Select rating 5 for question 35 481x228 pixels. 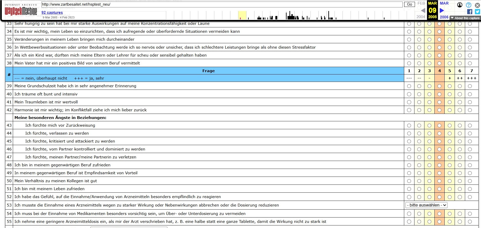pos(450,39)
